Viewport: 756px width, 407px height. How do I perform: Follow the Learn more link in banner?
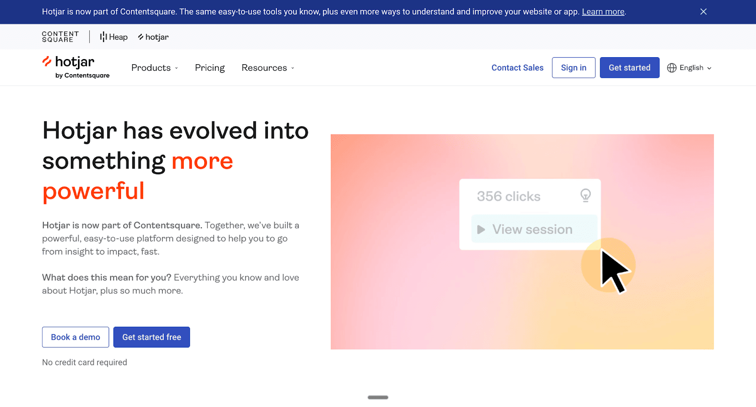click(x=603, y=12)
